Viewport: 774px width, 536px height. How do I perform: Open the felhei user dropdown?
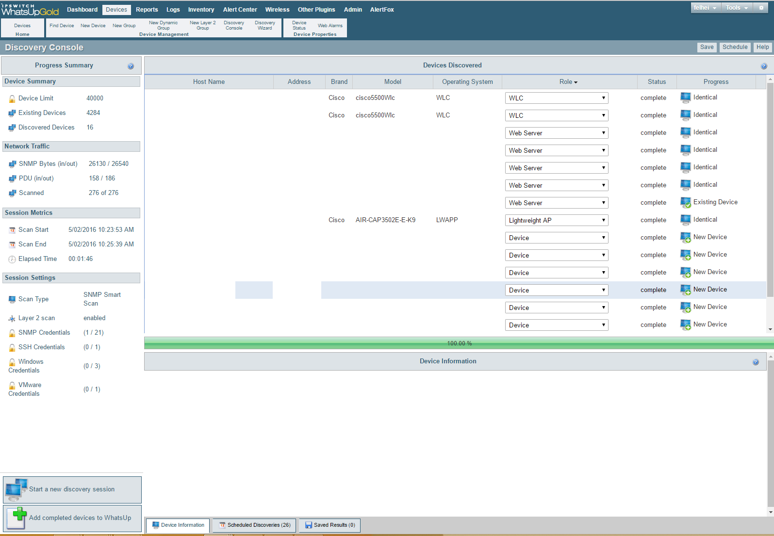point(706,8)
